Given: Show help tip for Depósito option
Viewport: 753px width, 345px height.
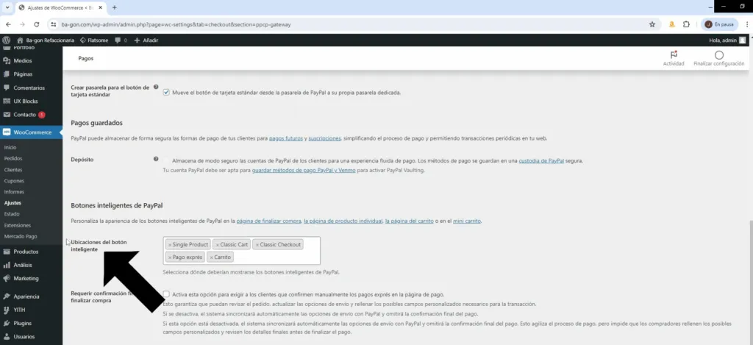Looking at the screenshot, I should (156, 159).
